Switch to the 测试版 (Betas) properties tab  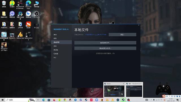(61, 50)
